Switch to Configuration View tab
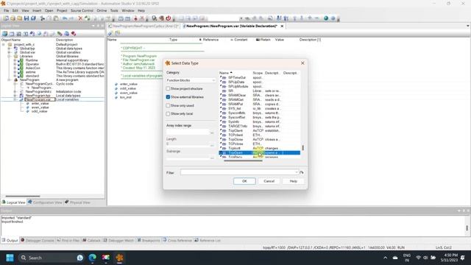The height and width of the screenshot is (265, 471). (45, 202)
